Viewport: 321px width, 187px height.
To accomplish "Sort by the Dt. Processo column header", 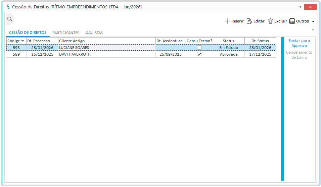I will click(x=42, y=41).
